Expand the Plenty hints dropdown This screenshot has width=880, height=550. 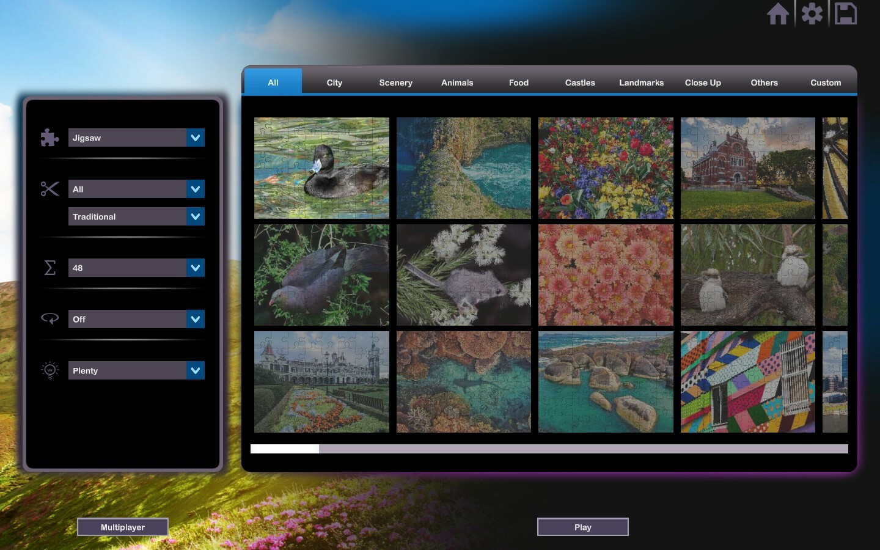click(x=195, y=370)
